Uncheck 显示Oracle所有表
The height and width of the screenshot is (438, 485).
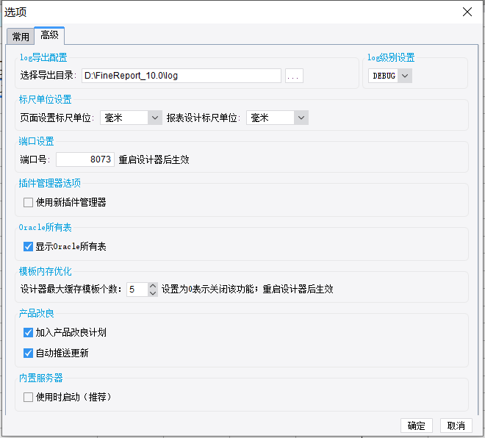pos(28,246)
